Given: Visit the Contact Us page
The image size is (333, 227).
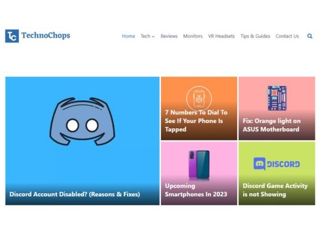Looking at the screenshot, I should click(287, 36).
